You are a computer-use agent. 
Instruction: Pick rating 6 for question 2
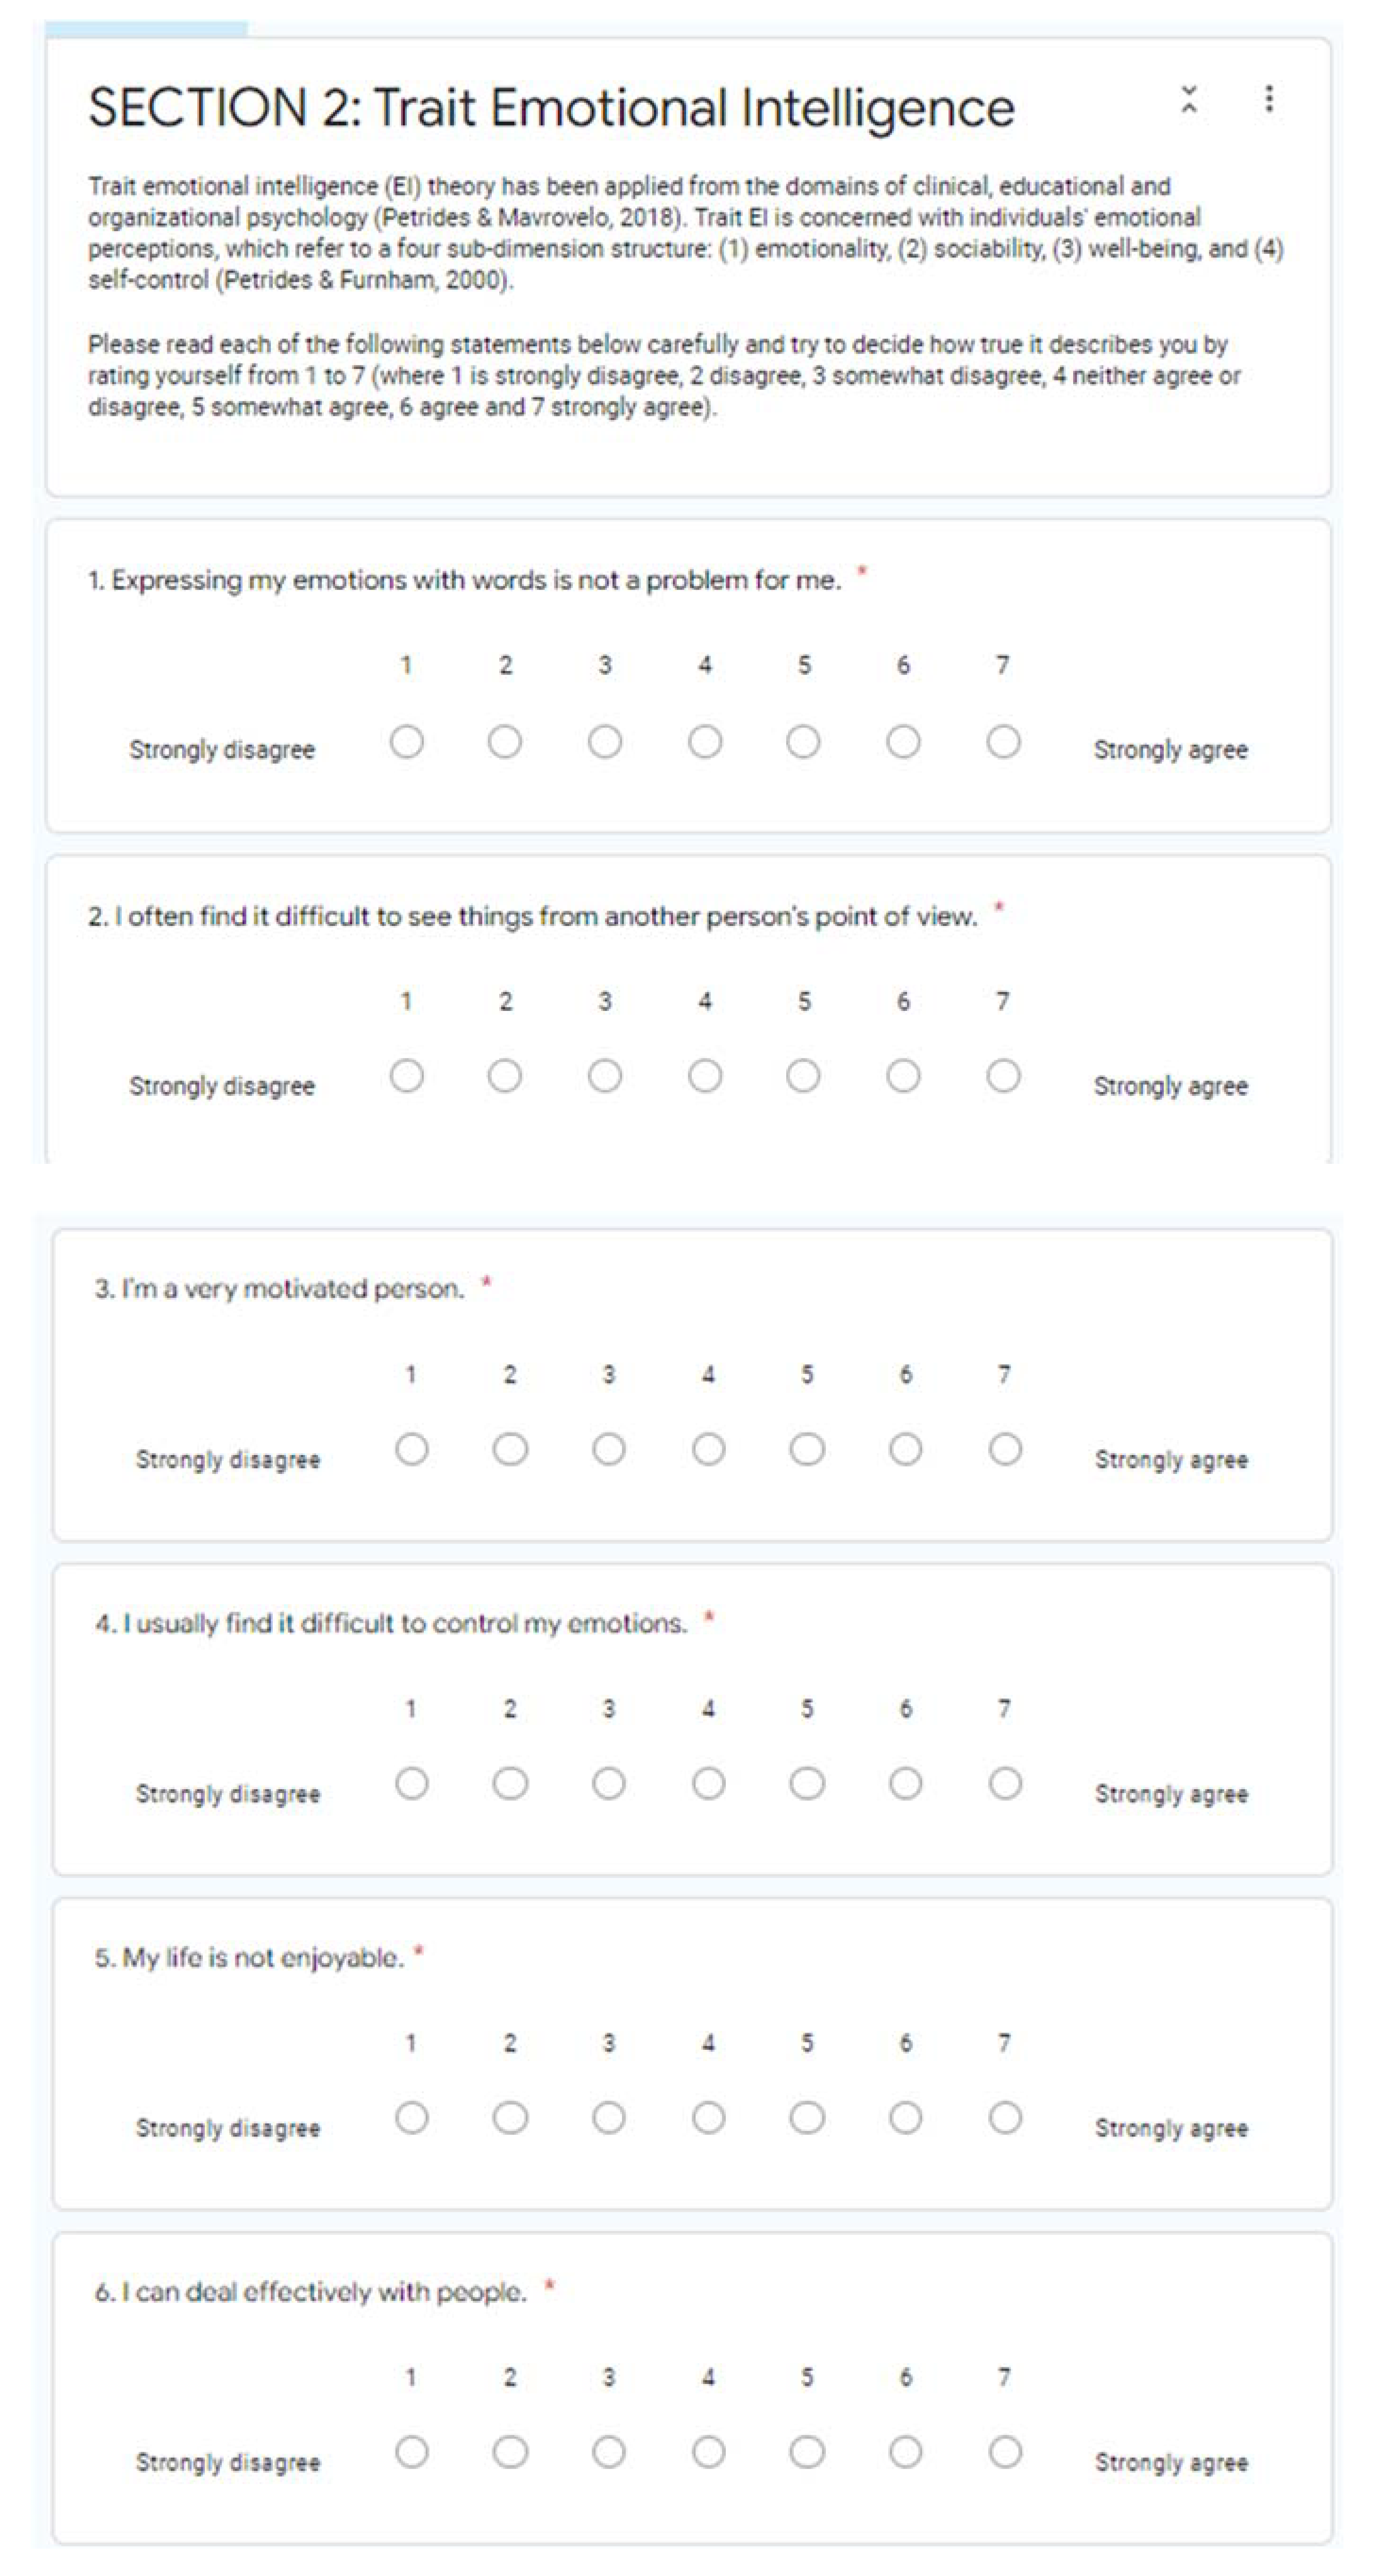pyautogui.click(x=903, y=1077)
